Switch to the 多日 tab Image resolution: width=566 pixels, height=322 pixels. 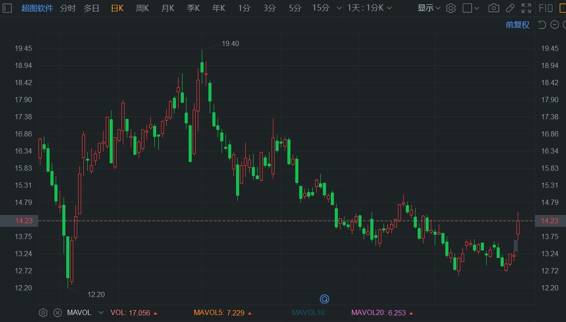[x=91, y=8]
